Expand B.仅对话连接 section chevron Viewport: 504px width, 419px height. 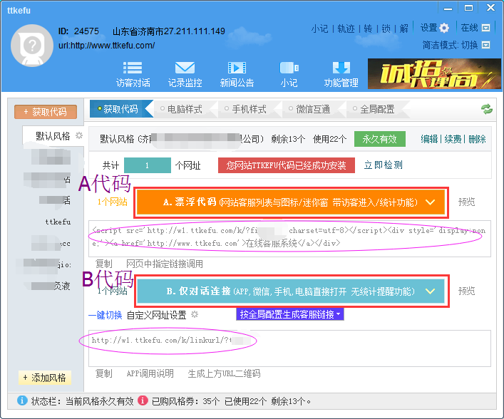point(430,291)
